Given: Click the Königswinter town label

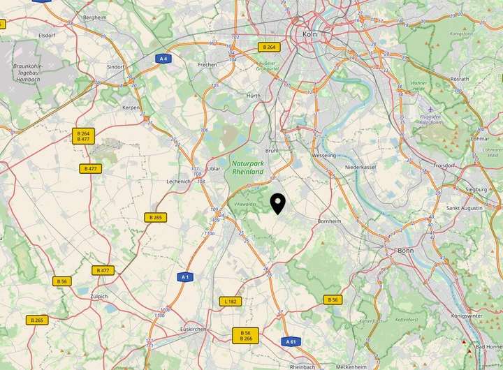Looking at the screenshot, I should (467, 316).
